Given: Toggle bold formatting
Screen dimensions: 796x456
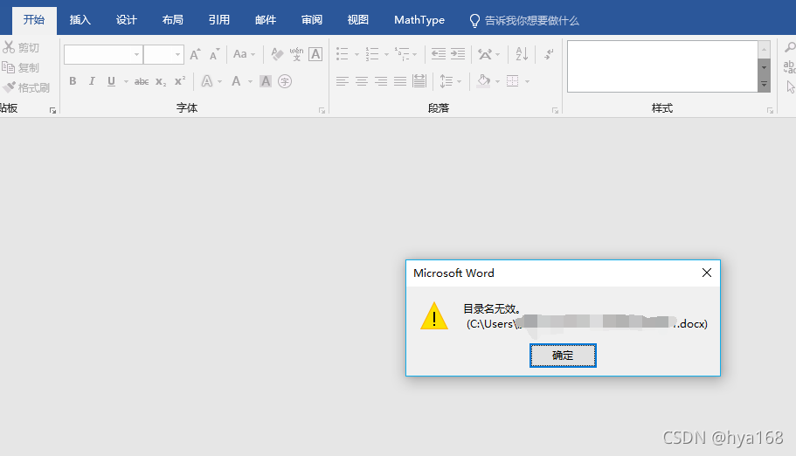Looking at the screenshot, I should pos(73,81).
